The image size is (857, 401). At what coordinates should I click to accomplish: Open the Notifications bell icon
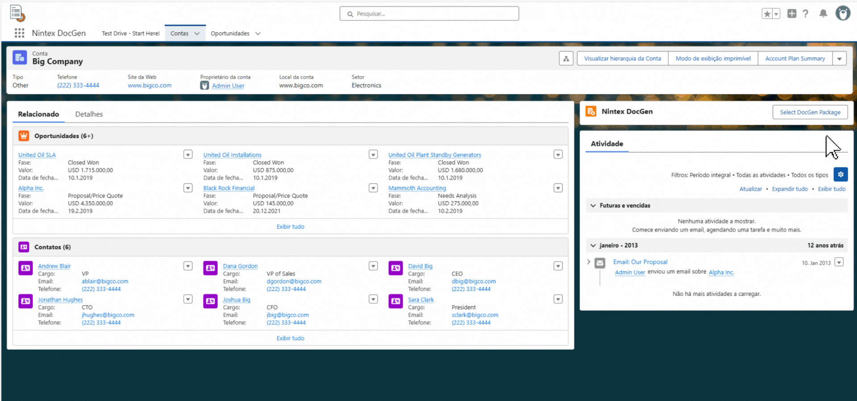pos(823,13)
